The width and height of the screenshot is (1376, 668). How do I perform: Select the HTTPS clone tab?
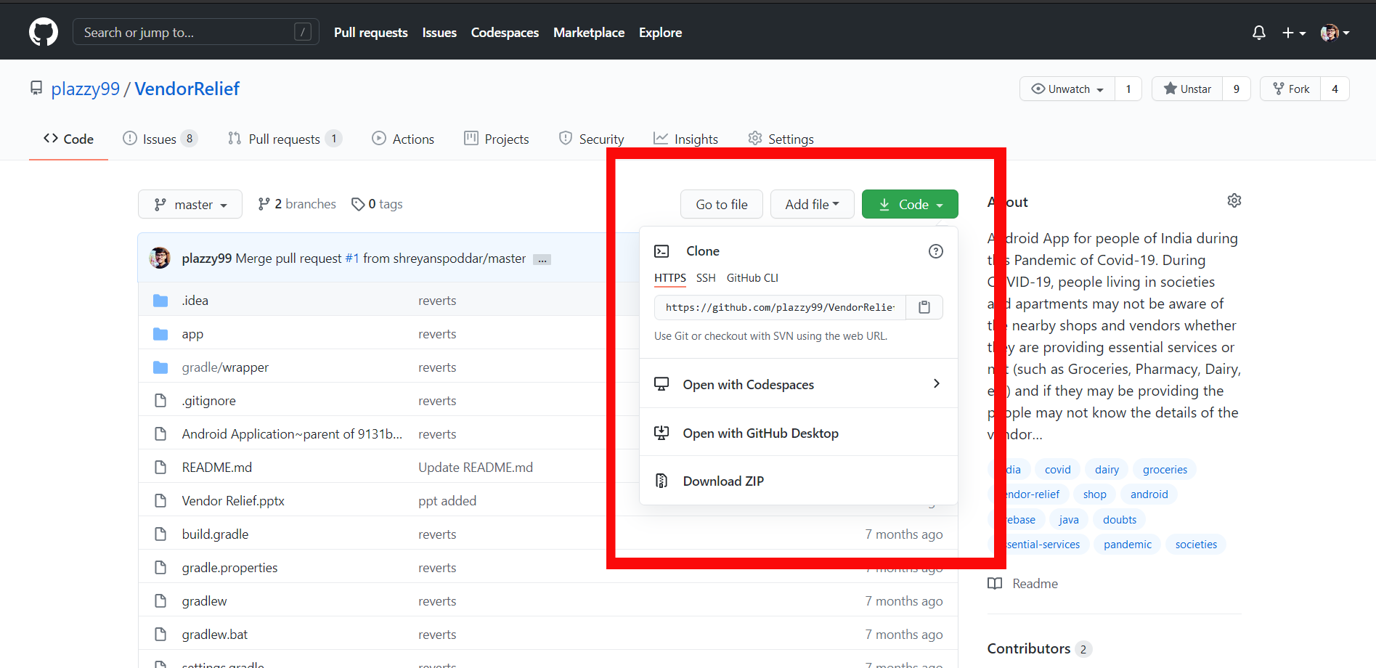tap(670, 278)
